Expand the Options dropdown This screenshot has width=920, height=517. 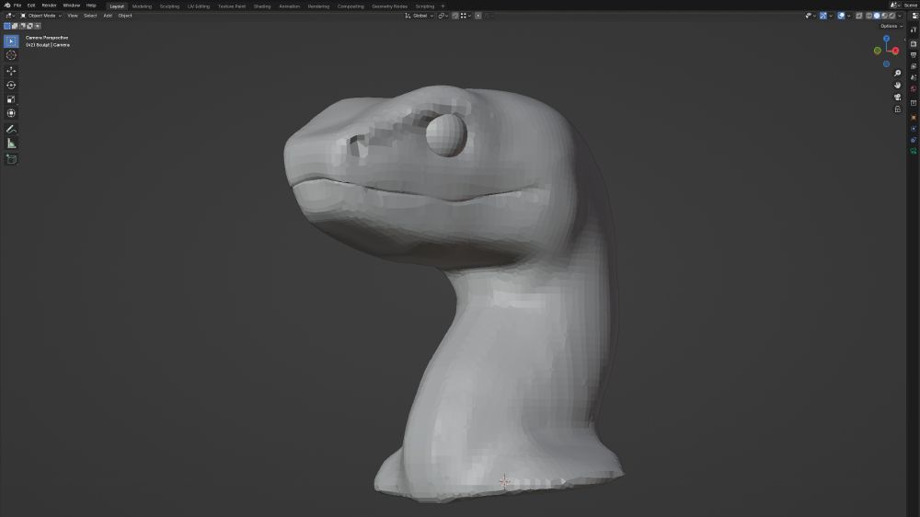tap(891, 26)
